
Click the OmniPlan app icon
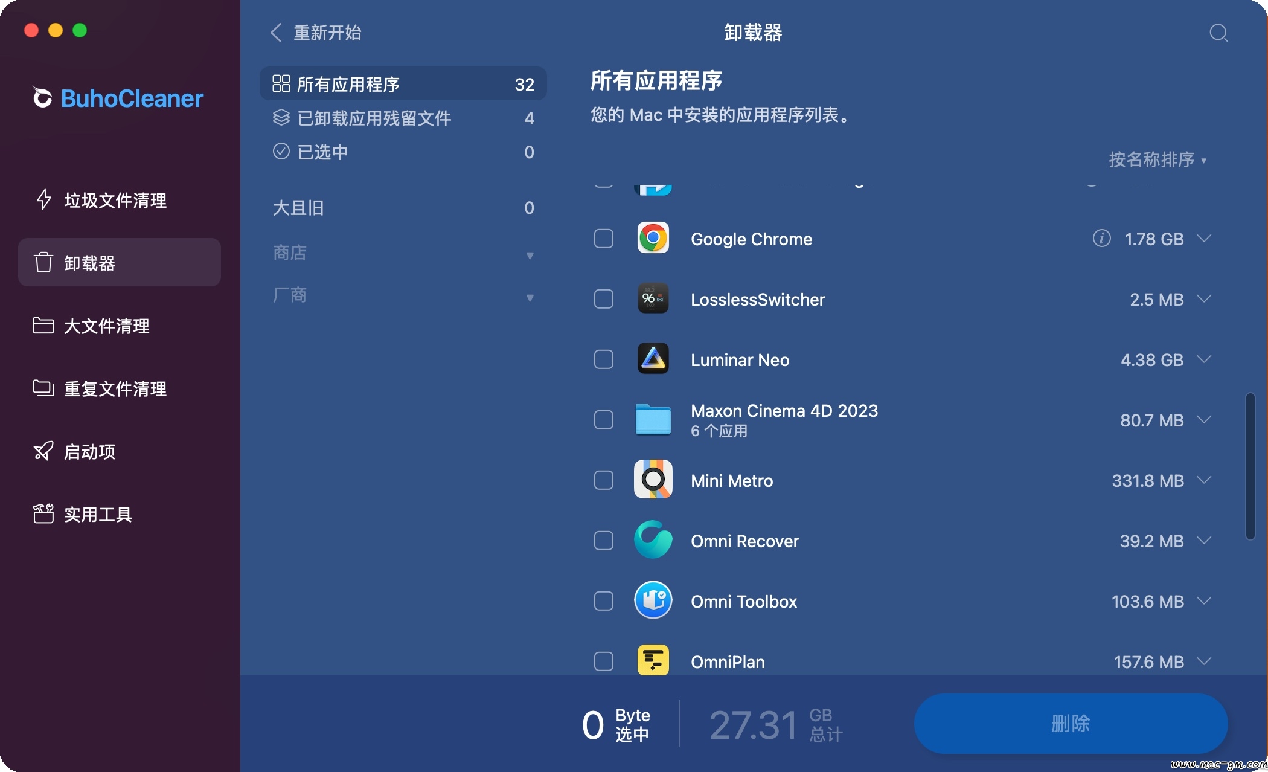point(653,661)
